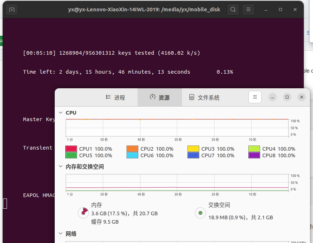Click the disk icon on 文件系统 tab
Viewport: 313px width, 243px height.
coord(192,97)
